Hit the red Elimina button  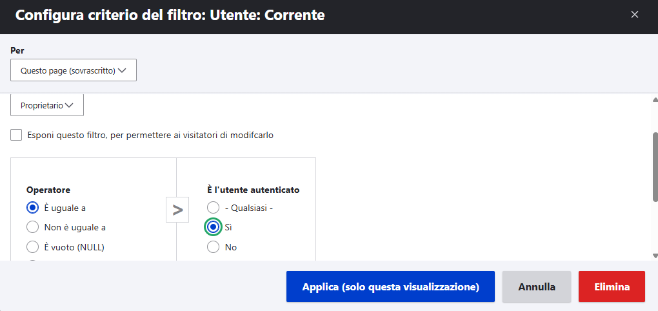[x=612, y=286]
